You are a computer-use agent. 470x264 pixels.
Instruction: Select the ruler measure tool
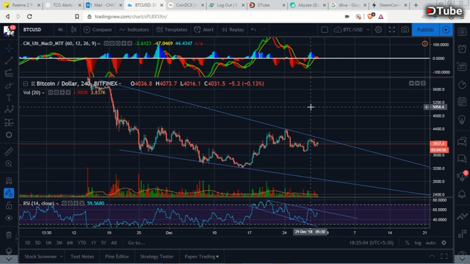click(x=9, y=152)
